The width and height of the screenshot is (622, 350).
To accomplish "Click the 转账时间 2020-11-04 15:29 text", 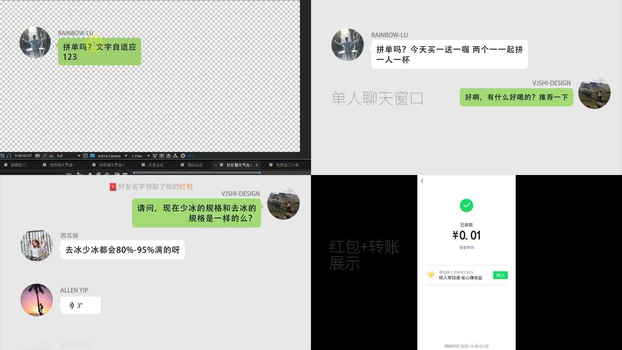I will click(x=466, y=346).
